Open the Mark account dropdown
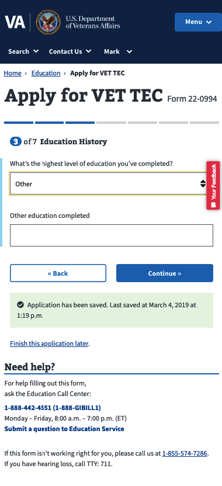This screenshot has height=486, width=222. (x=118, y=51)
